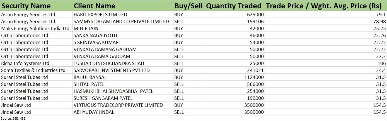Image resolution: width=387 pixels, height=121 pixels.
Task: Click quantity 1124000 cell
Action: point(234,77)
